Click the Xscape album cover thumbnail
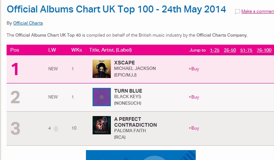The image size is (274, 160). (102, 69)
